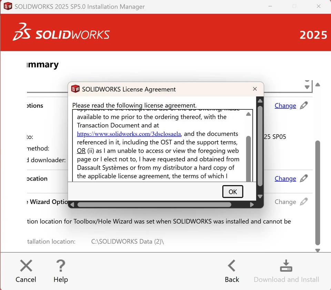The image size is (331, 290).
Task: Click the Cancel X icon at the bottom
Action: click(26, 266)
